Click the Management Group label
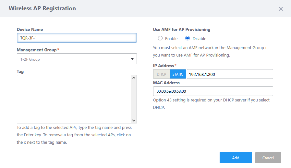This screenshot has width=291, height=168. [x=37, y=50]
